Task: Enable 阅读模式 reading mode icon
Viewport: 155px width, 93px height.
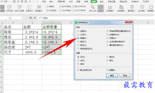Action: click(x=39, y=7)
